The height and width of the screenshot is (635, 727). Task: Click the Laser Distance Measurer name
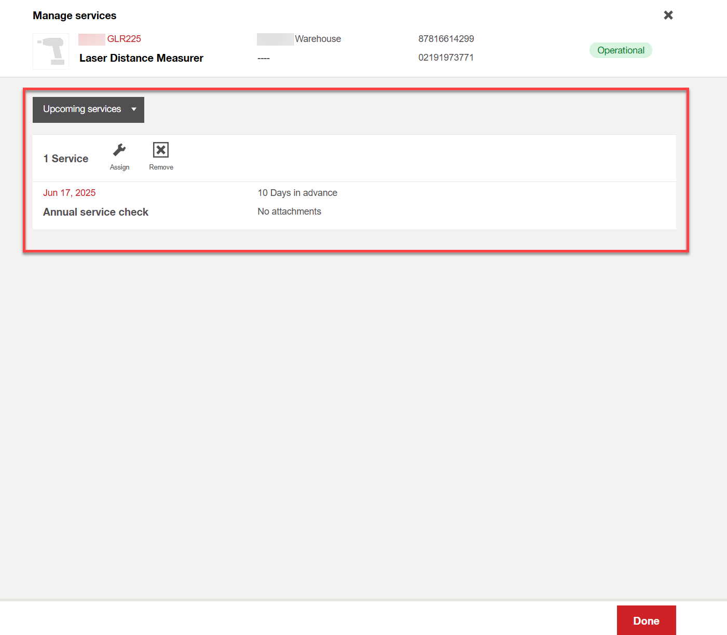pyautogui.click(x=141, y=58)
